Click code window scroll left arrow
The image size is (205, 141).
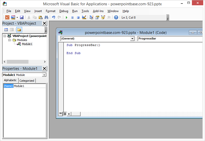69,114
